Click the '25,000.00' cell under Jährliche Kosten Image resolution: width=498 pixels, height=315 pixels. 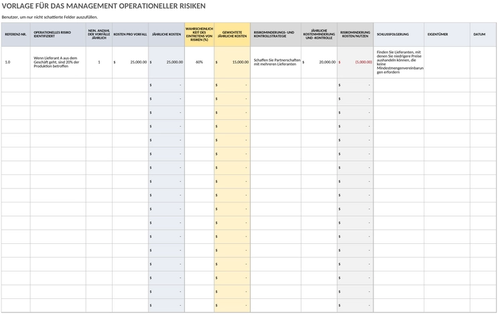pyautogui.click(x=166, y=62)
